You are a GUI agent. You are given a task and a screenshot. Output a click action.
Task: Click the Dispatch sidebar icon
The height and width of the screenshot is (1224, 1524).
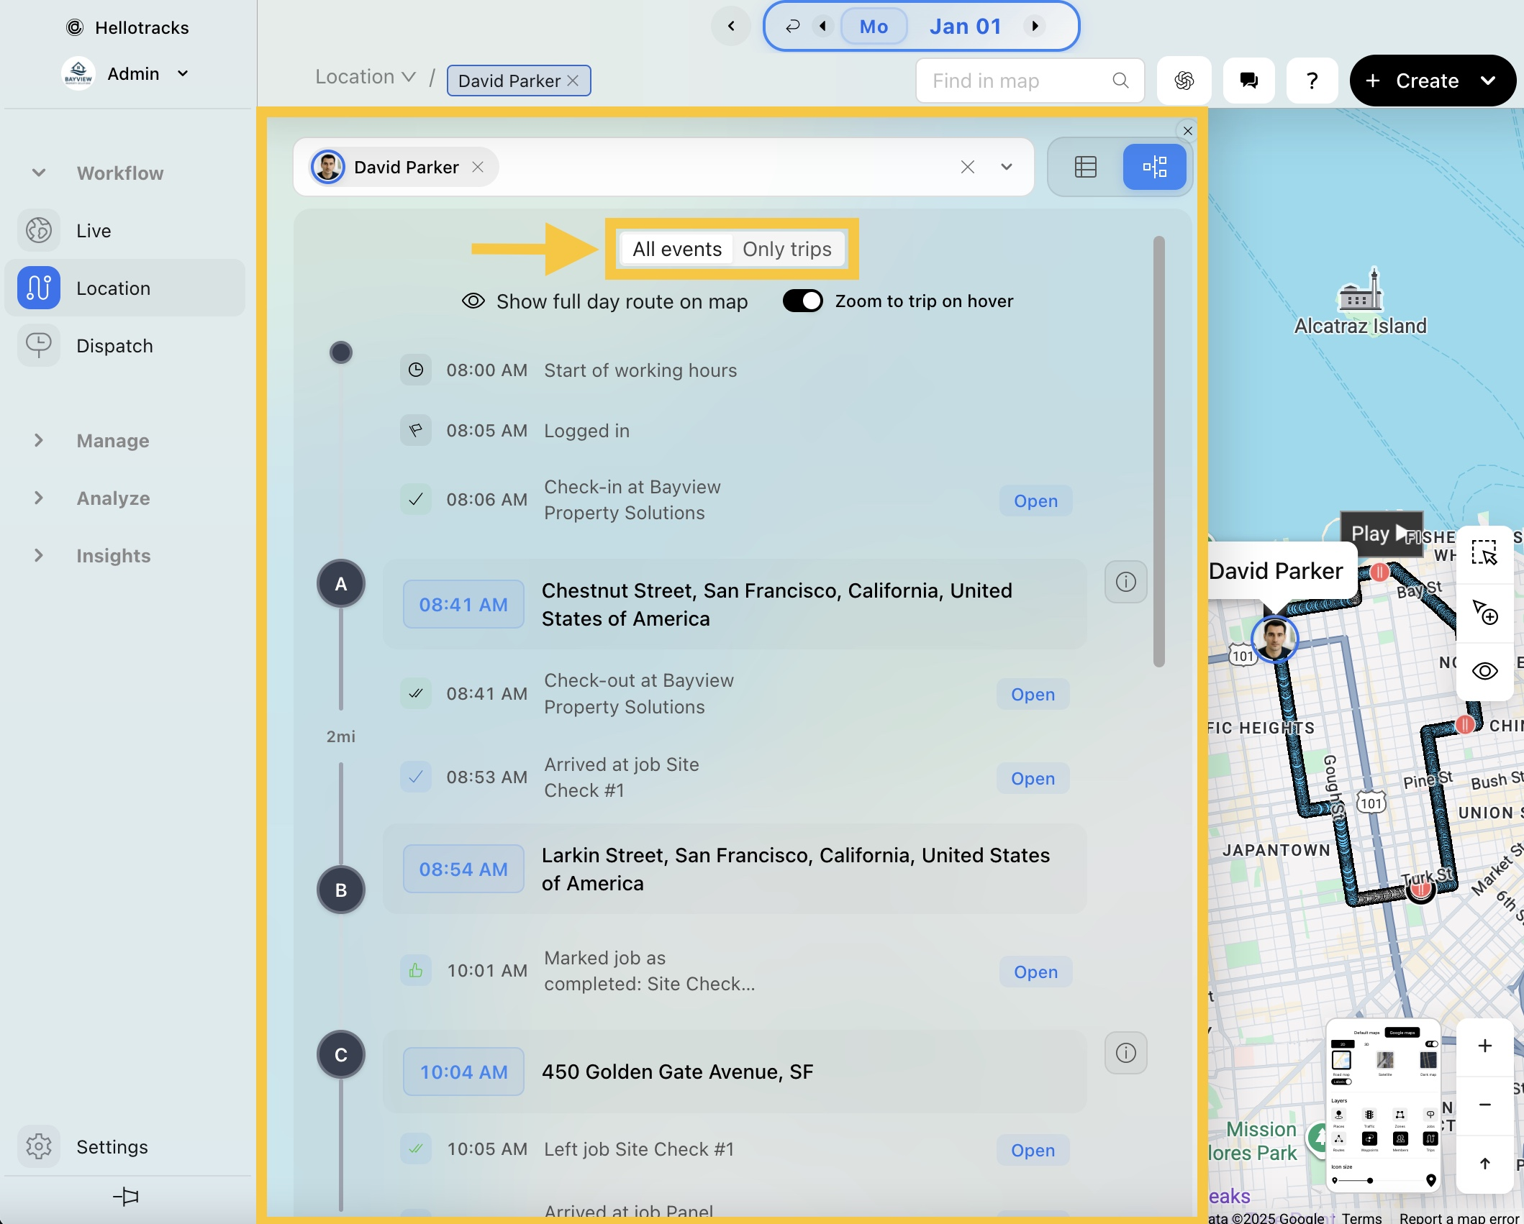click(39, 346)
